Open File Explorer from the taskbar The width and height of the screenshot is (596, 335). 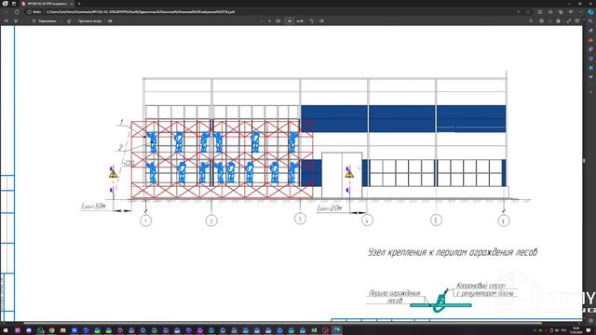[x=62, y=330]
